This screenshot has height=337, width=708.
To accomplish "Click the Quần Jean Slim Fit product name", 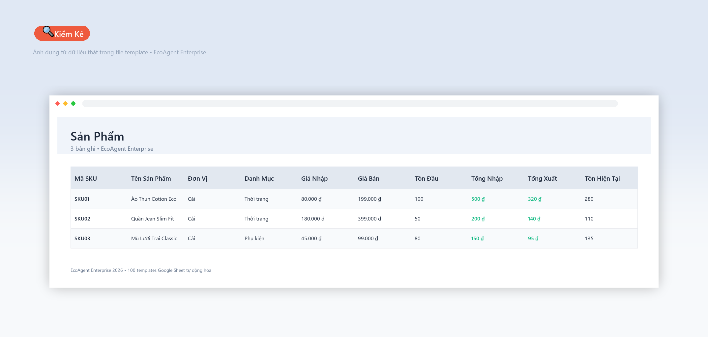I will click(153, 219).
